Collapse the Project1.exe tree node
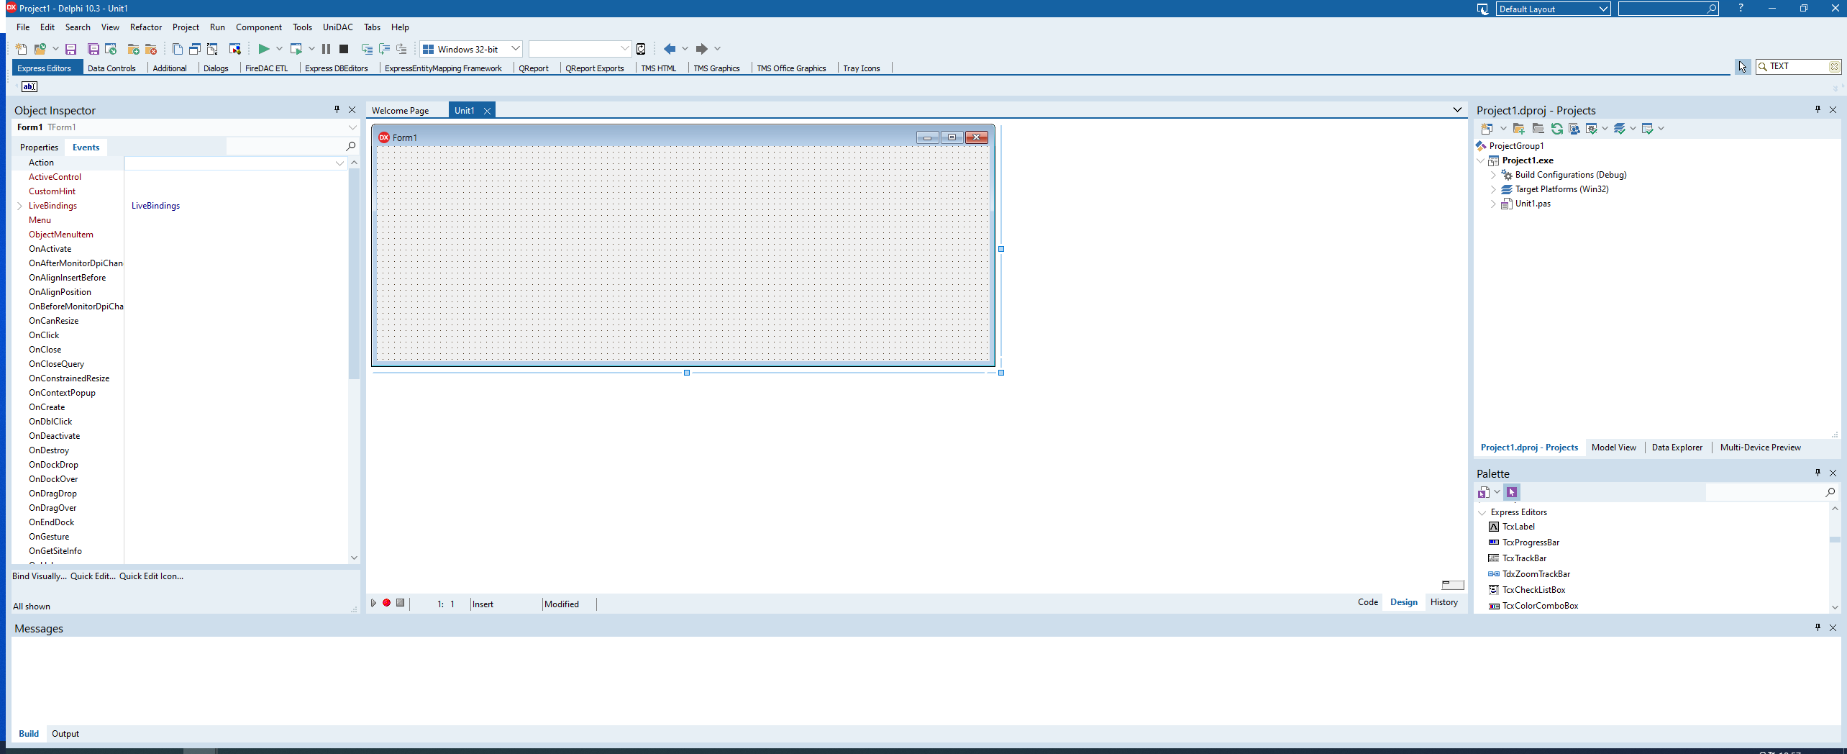The width and height of the screenshot is (1847, 754). (1481, 160)
